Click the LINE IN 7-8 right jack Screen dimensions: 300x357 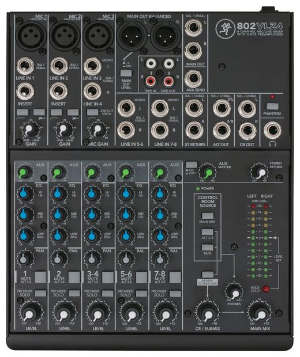click(x=160, y=130)
